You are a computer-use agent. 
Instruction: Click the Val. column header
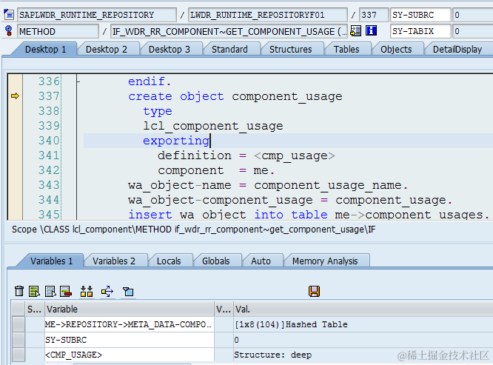(x=363, y=309)
